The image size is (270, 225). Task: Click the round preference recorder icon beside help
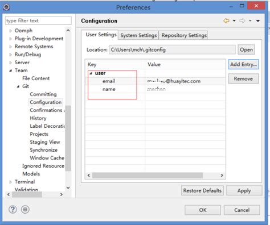[25, 210]
